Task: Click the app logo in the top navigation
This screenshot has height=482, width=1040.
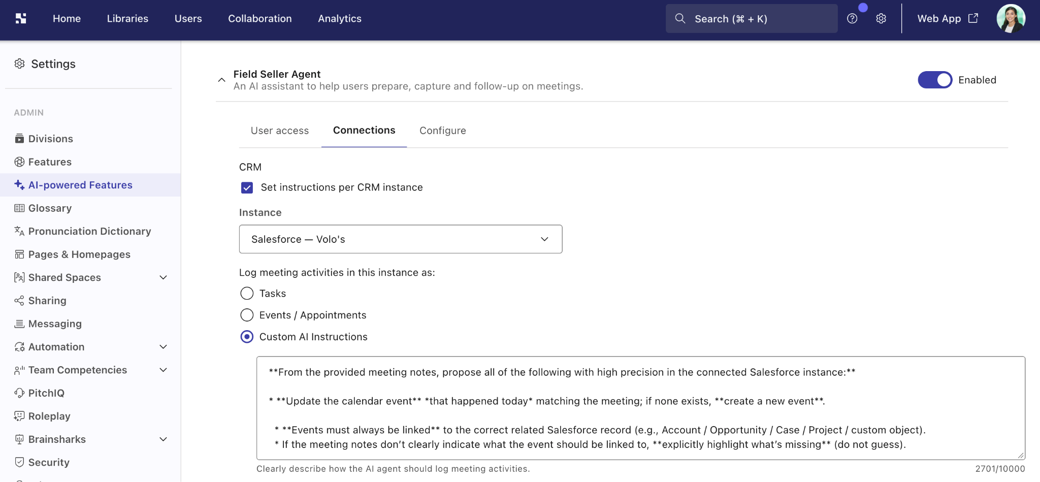Action: pos(21,18)
